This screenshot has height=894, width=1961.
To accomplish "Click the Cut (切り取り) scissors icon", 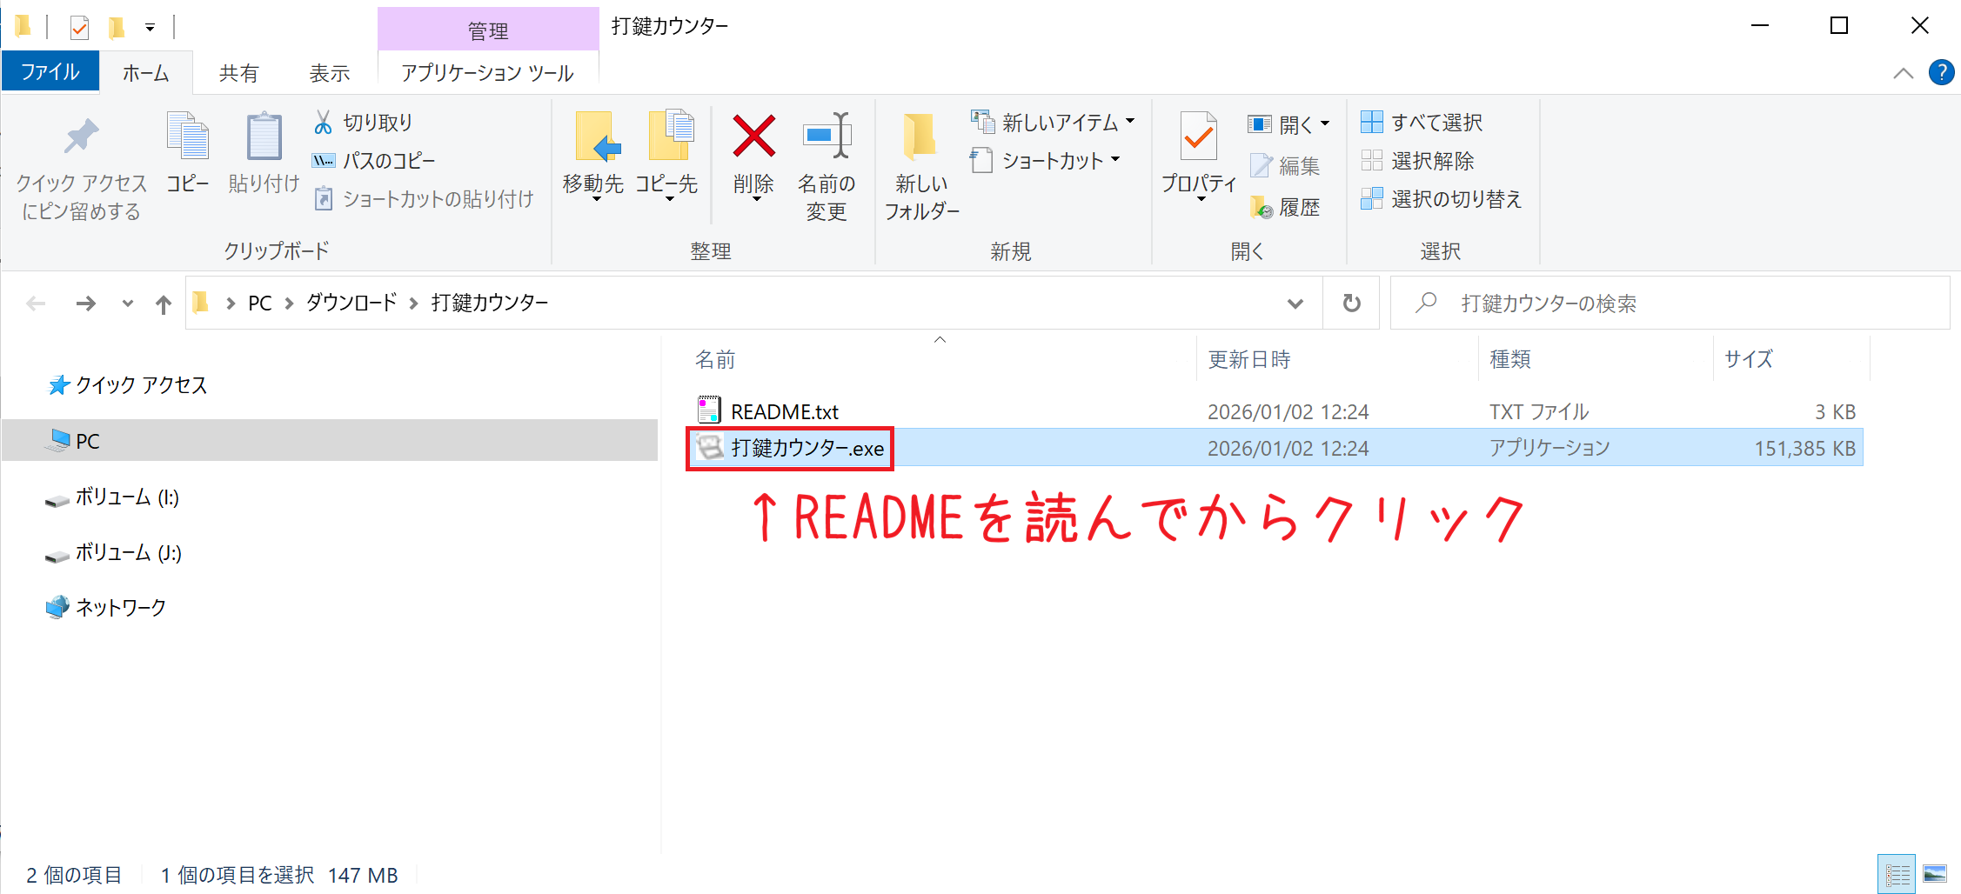I will click(323, 123).
